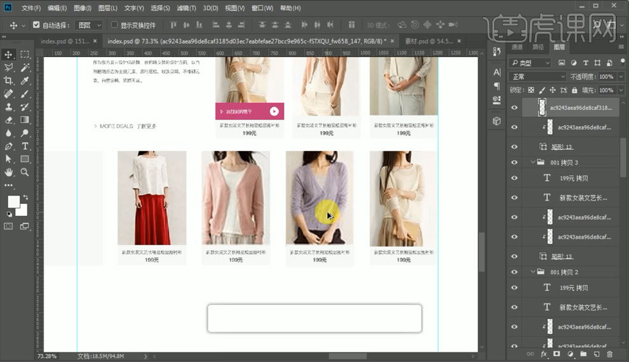Swap foreground and background colors
Image resolution: width=629 pixels, height=362 pixels.
(25, 198)
